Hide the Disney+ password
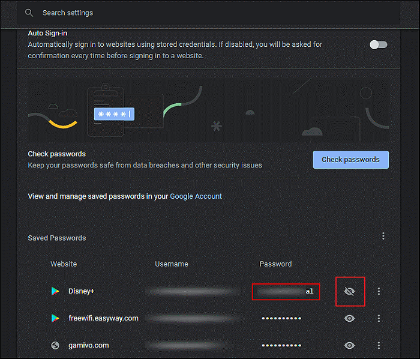Screen dimensions: 420x359 coord(350,291)
